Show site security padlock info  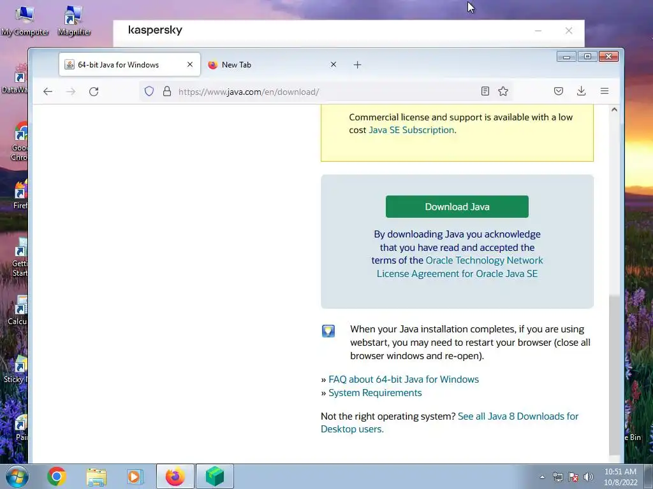click(167, 92)
